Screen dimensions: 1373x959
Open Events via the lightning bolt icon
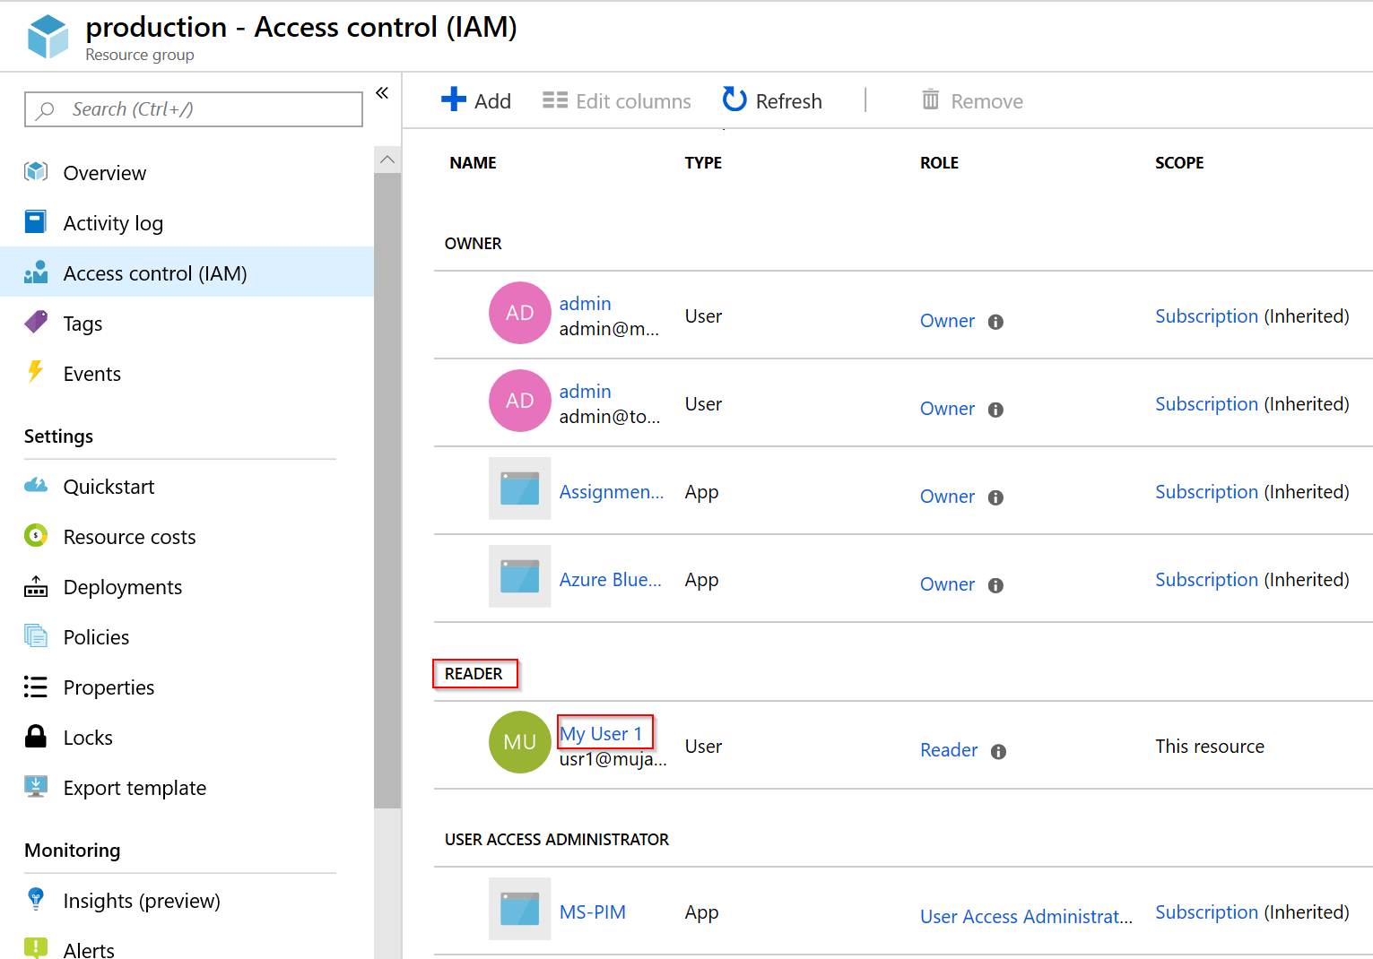point(35,371)
